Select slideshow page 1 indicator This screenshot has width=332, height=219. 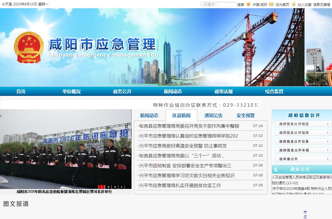pos(101,187)
